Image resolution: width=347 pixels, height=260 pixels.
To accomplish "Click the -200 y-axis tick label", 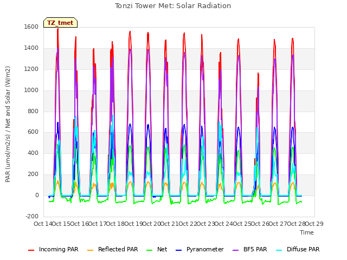I will (32, 216).
